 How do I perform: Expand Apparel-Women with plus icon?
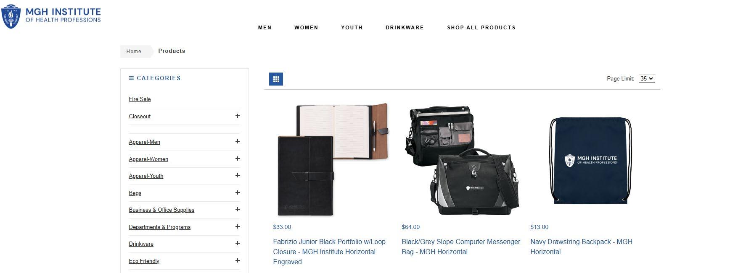(x=238, y=159)
